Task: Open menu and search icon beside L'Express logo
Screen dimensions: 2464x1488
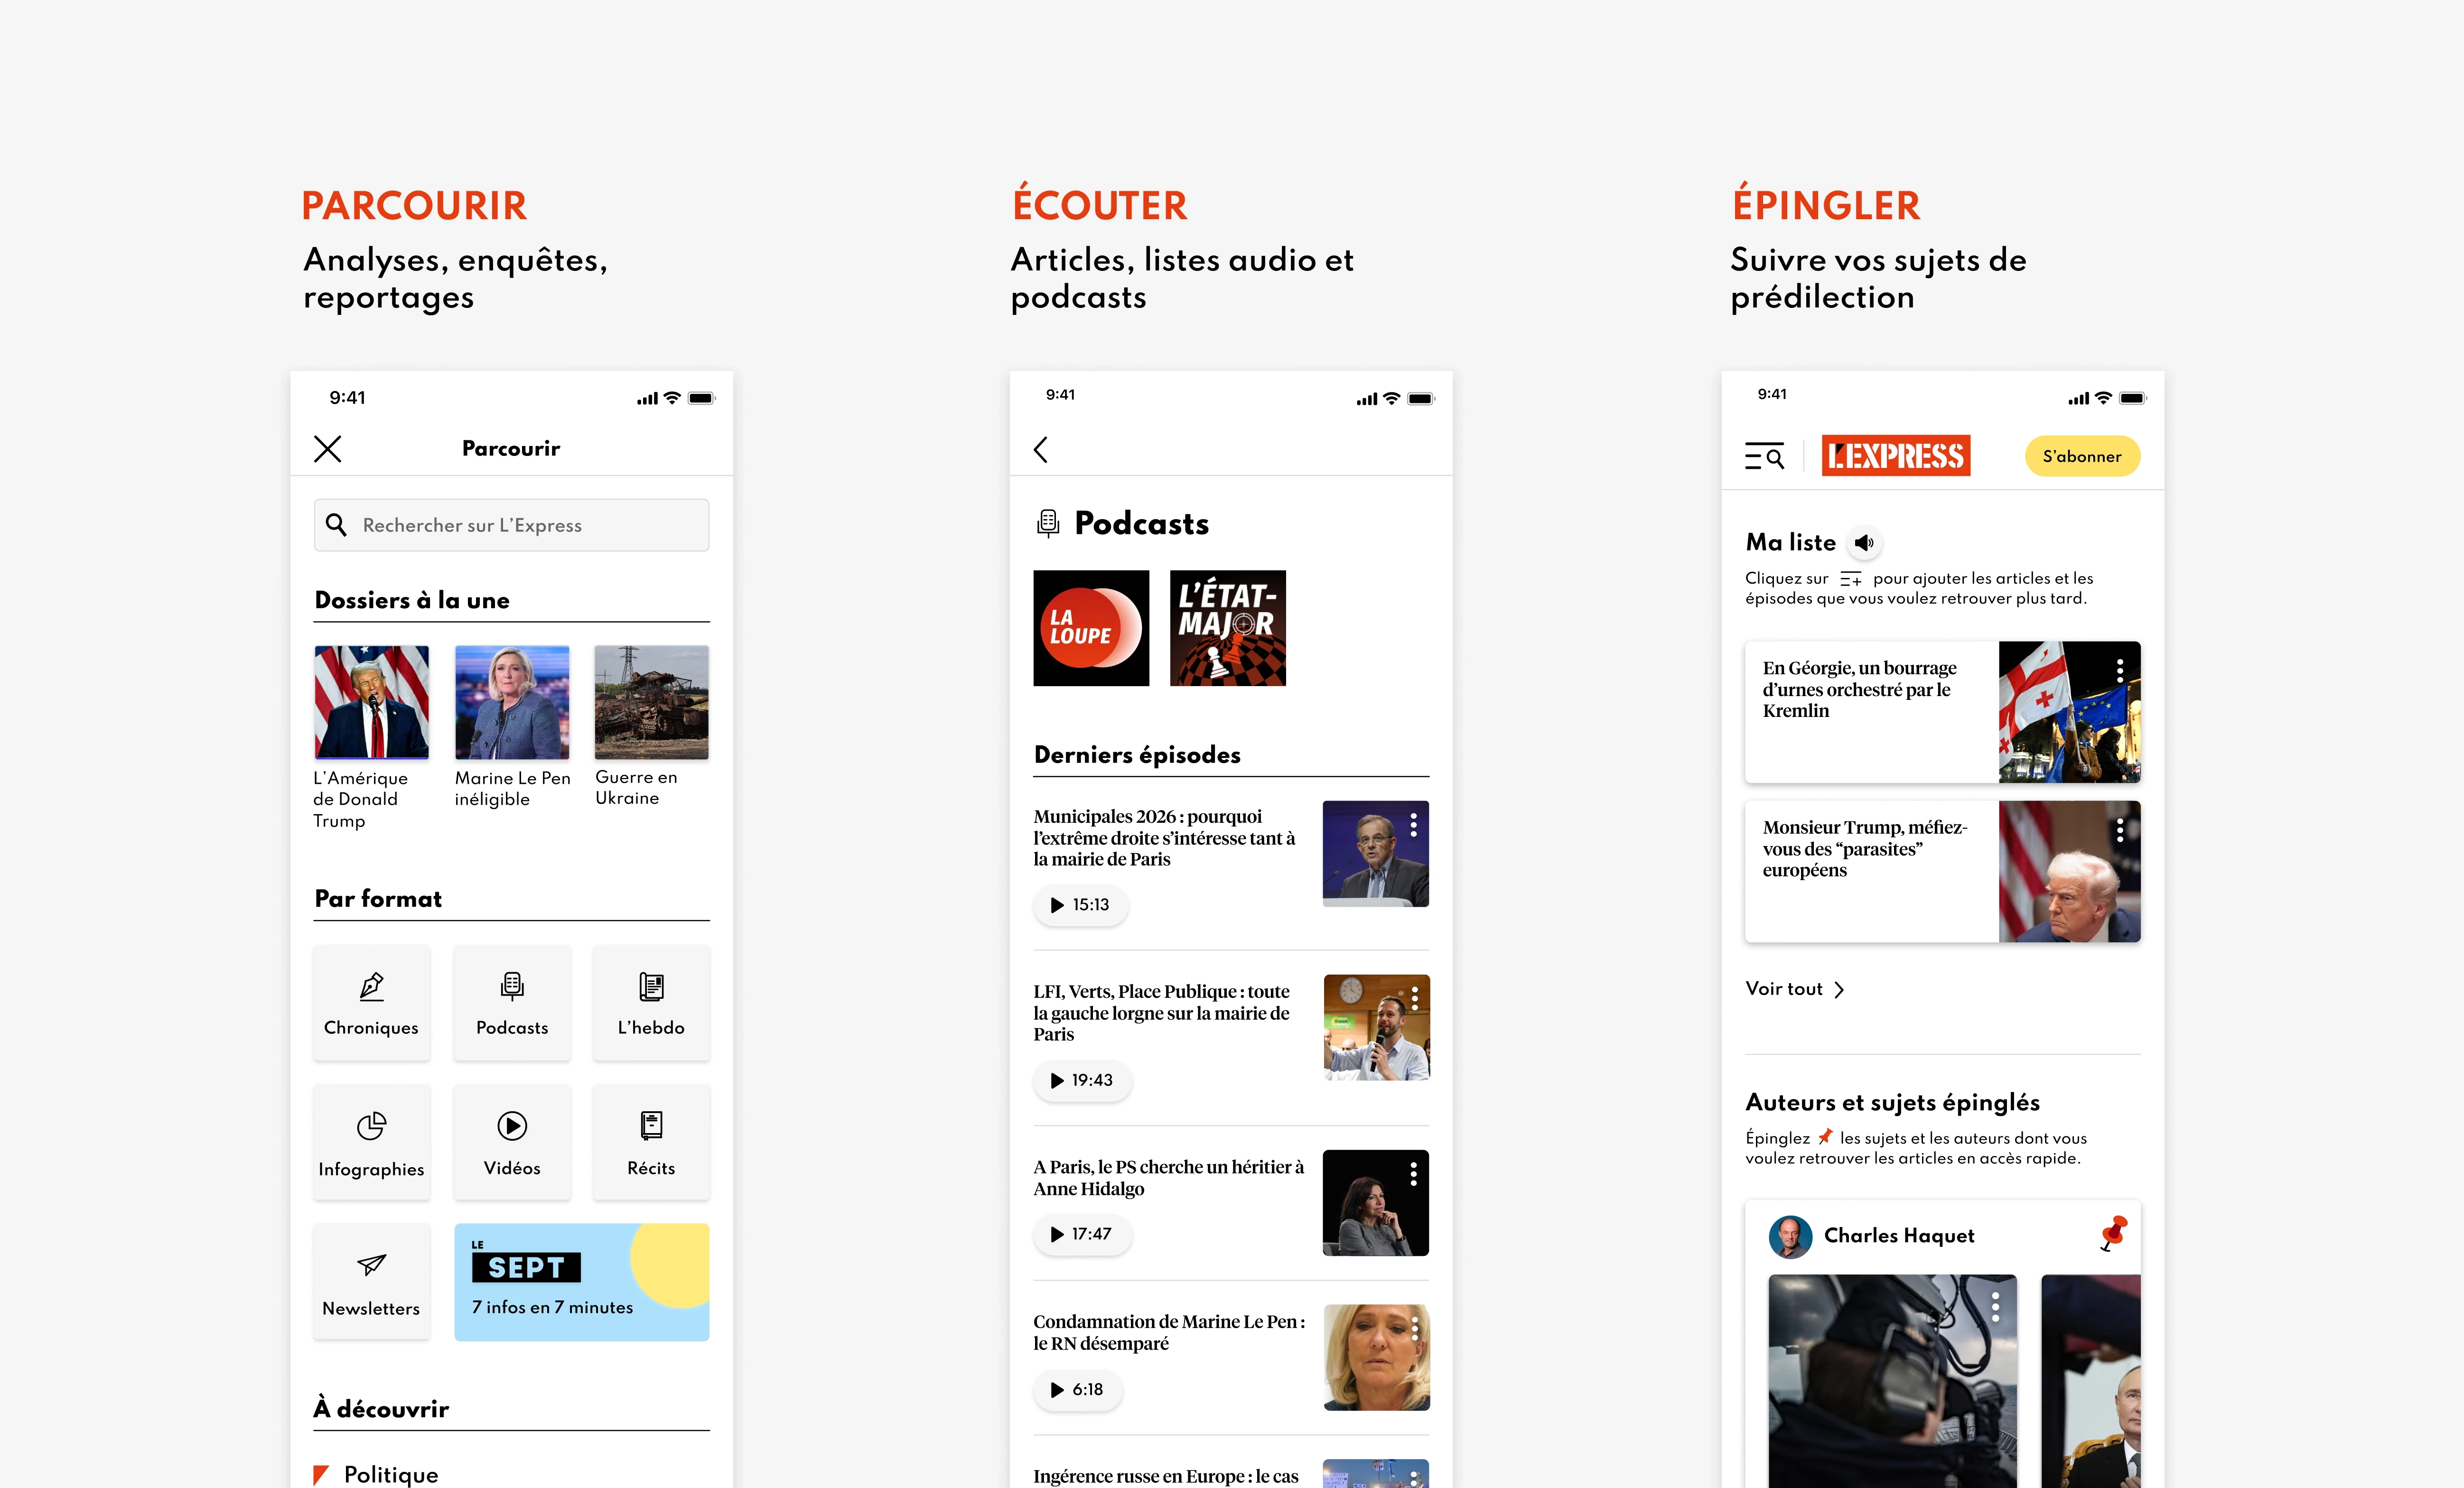Action: point(1764,457)
